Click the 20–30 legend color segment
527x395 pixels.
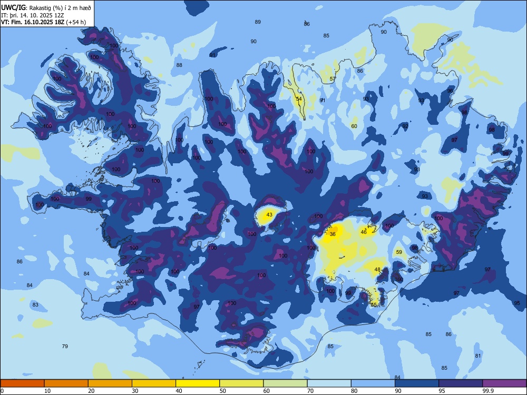110,383
